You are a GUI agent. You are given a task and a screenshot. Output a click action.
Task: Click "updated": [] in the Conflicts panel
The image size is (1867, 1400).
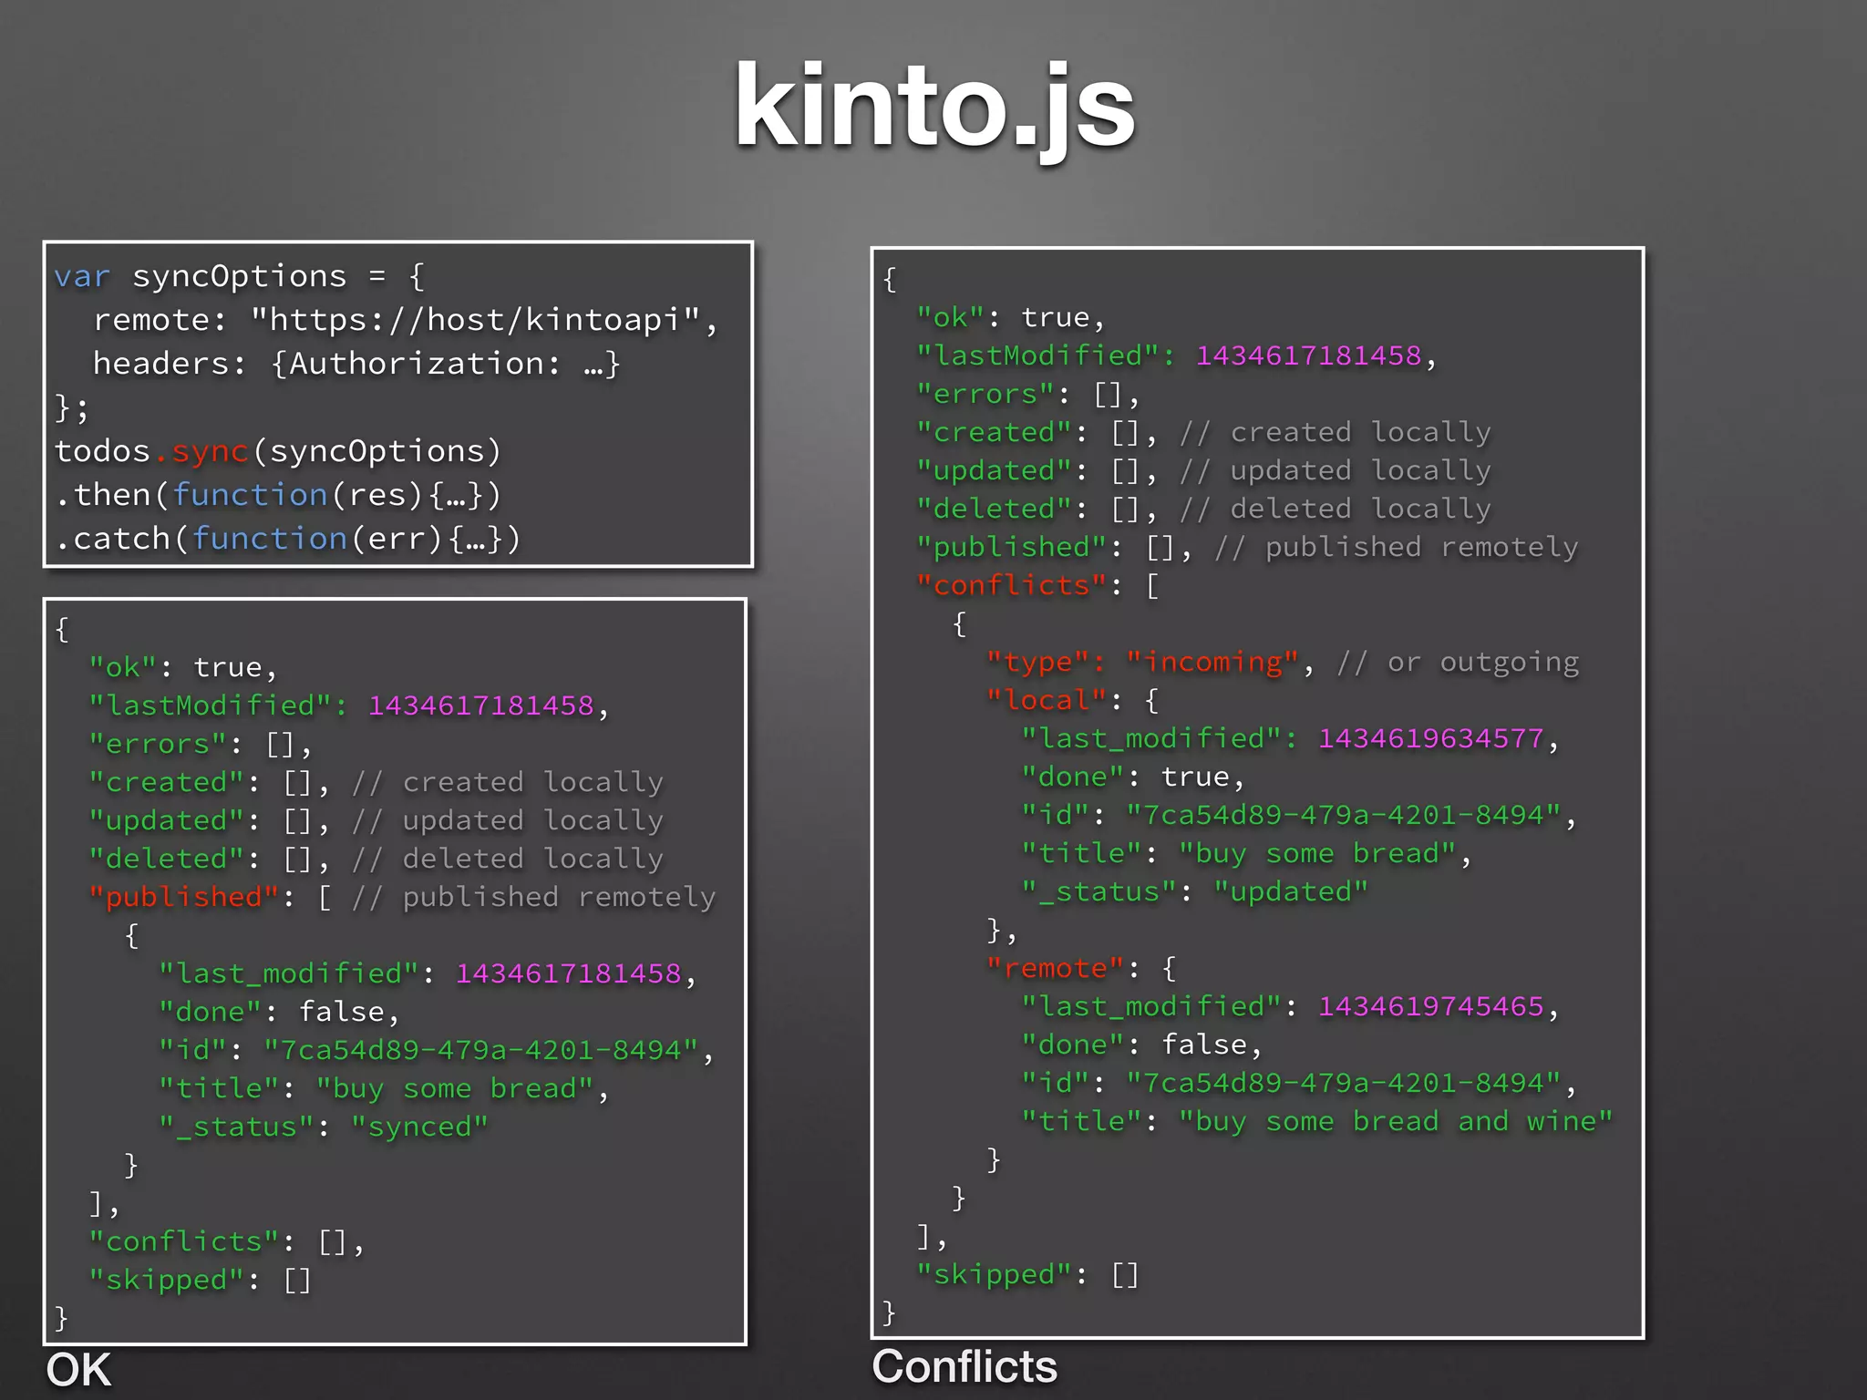1037,470
